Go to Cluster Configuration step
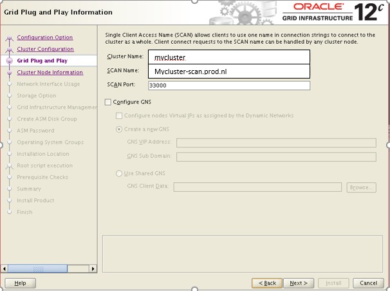Screen dimensions: 390x291 [45, 49]
